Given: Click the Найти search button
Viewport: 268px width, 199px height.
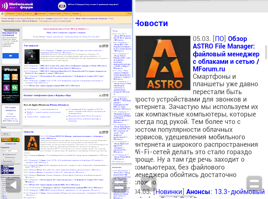Looking at the screenshot, I should [5, 134].
